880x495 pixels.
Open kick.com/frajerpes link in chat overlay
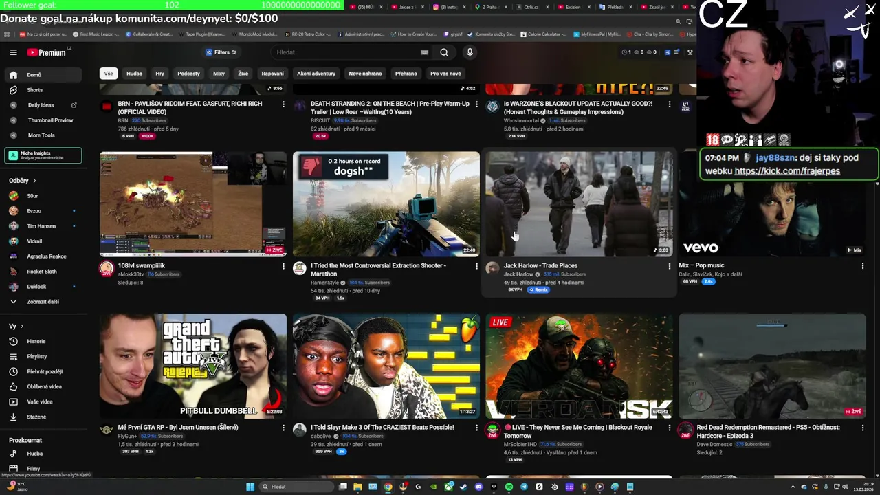coord(787,171)
